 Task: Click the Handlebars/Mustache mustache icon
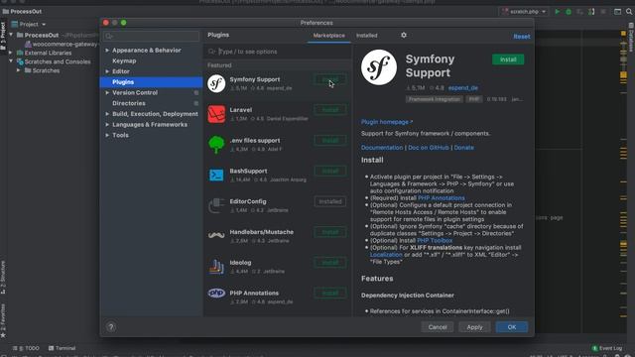[216, 235]
